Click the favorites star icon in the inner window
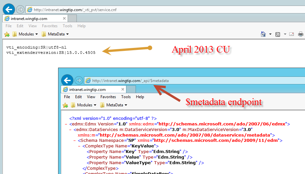This screenshot has width=305, height=174. (x=65, y=105)
